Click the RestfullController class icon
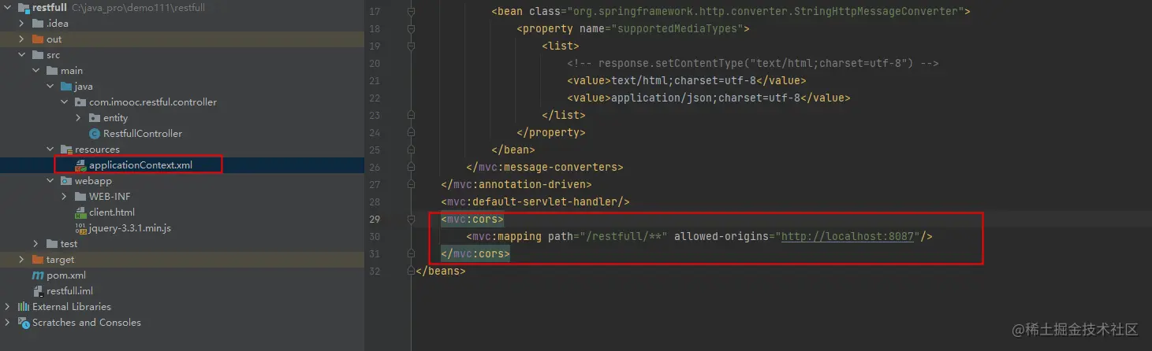1152x351 pixels. point(95,134)
